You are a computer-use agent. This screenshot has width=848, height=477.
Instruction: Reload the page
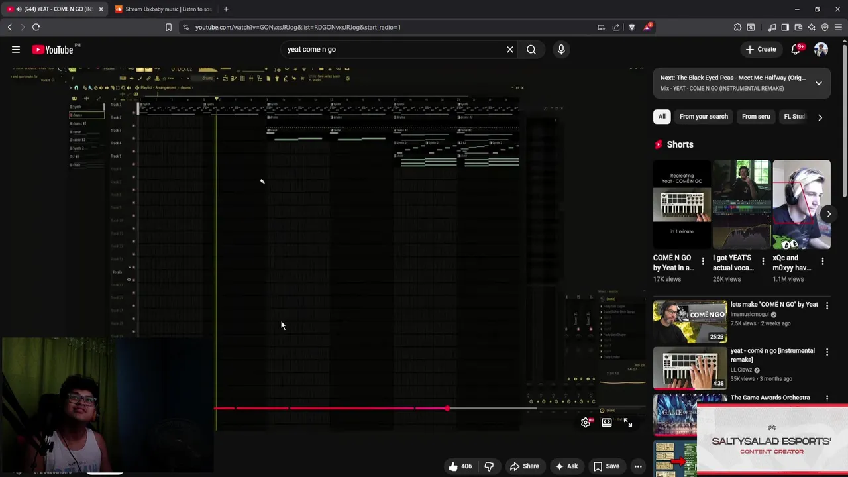click(x=36, y=27)
